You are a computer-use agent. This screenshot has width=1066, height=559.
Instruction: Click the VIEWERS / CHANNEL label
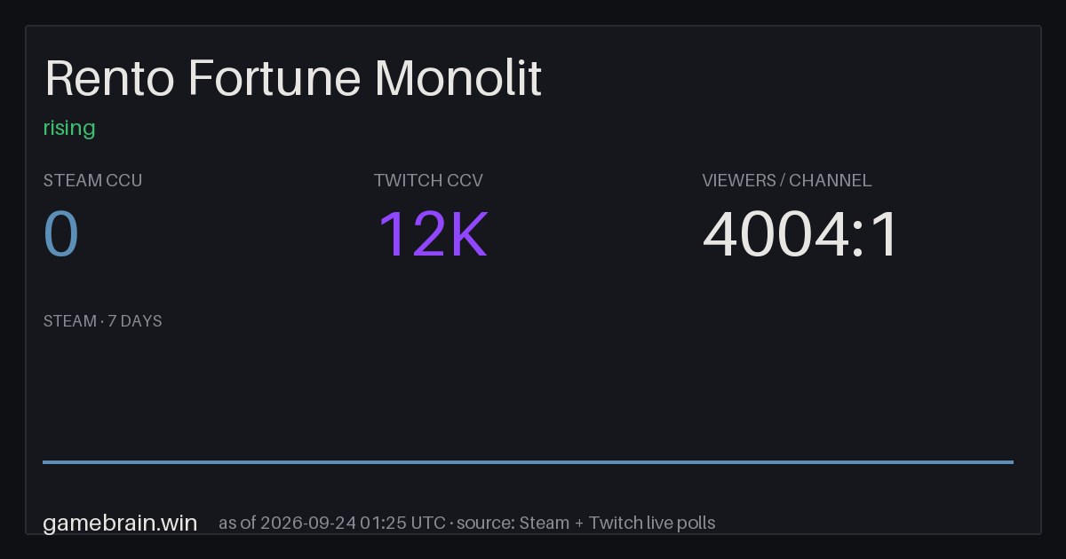point(787,180)
